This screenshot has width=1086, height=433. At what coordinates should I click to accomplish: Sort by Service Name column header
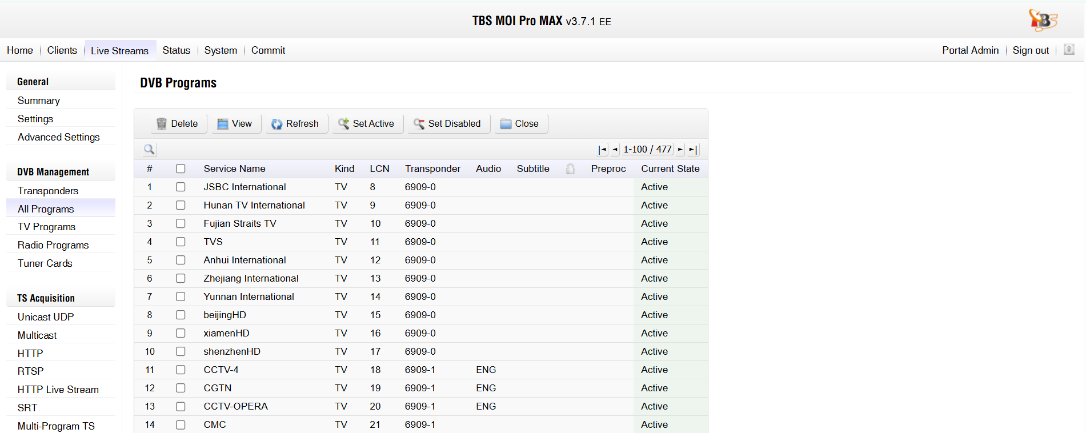point(234,169)
